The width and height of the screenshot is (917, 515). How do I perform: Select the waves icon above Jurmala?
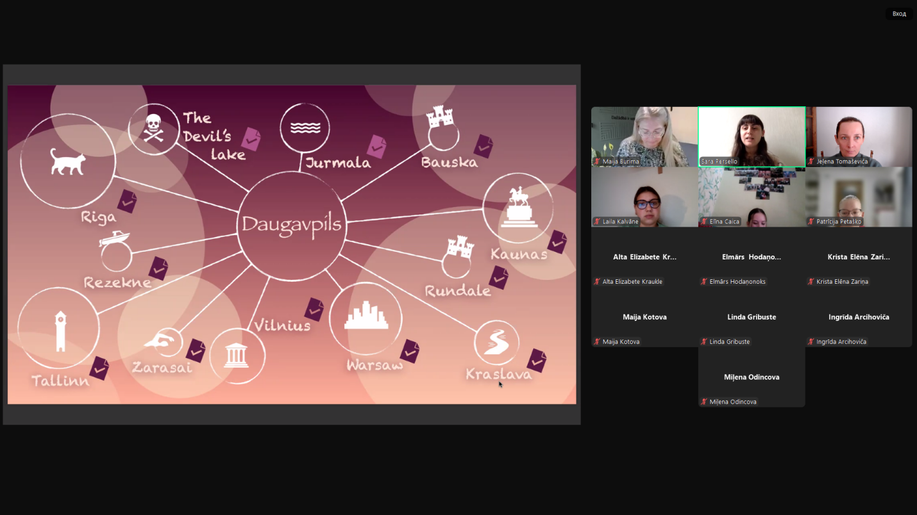(x=305, y=128)
